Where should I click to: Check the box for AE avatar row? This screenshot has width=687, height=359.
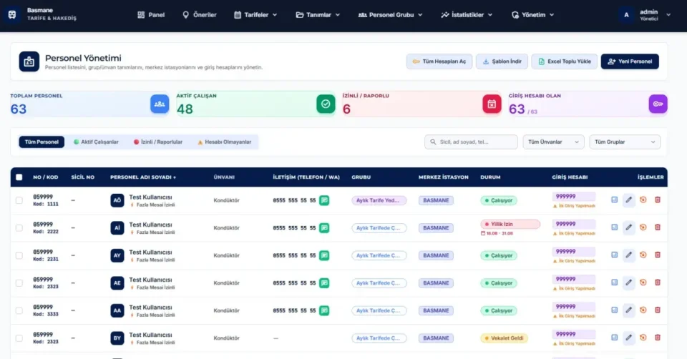pyautogui.click(x=19, y=283)
